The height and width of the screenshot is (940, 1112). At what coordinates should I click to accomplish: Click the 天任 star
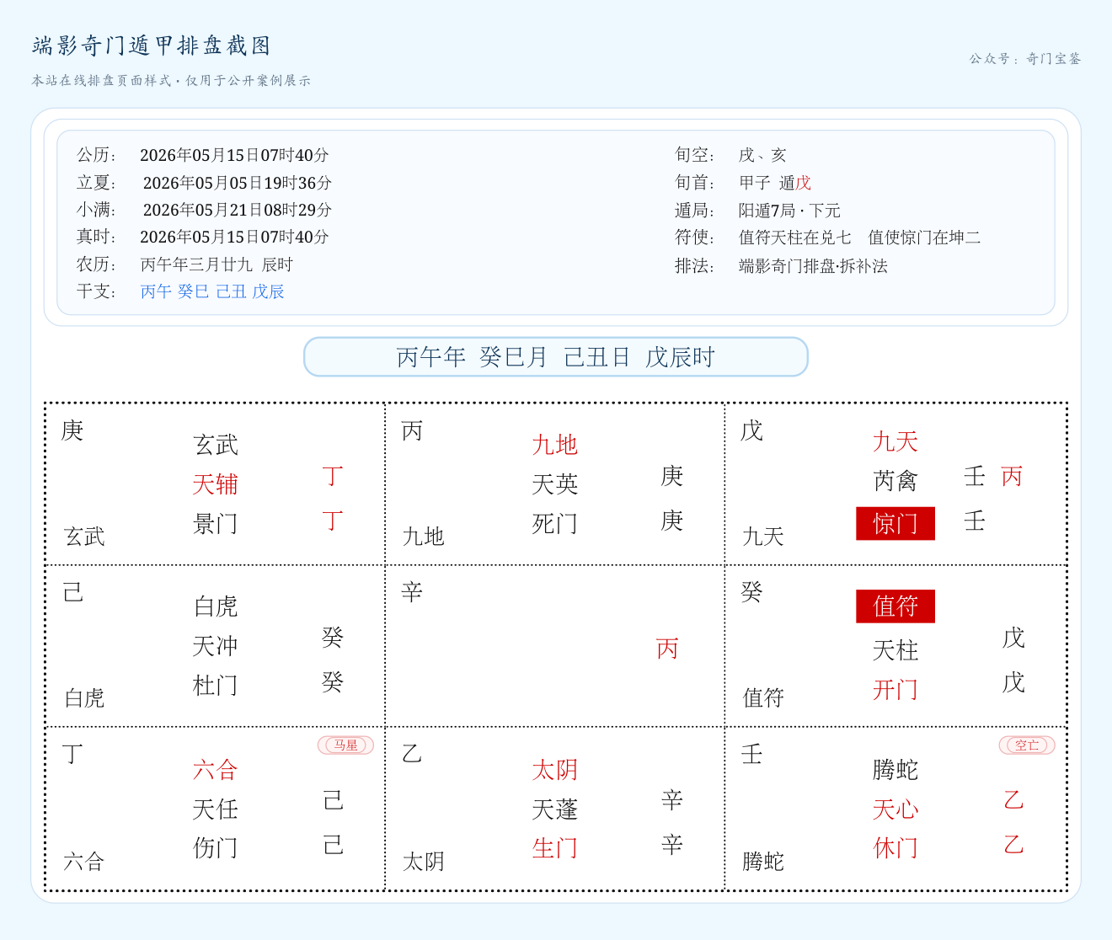pyautogui.click(x=216, y=809)
